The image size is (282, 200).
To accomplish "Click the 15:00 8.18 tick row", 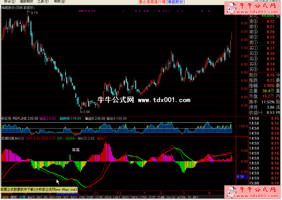I will pyautogui.click(x=264, y=183).
